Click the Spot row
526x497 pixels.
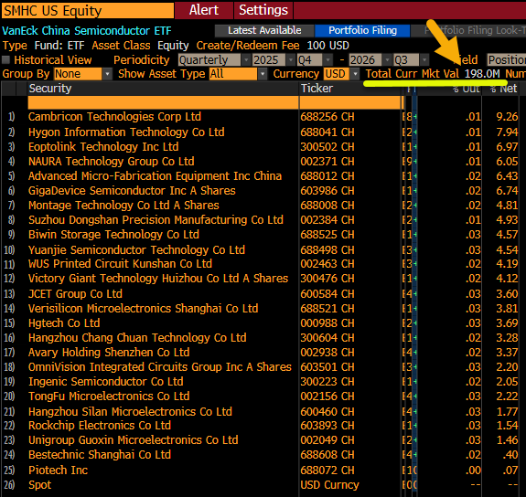point(40,485)
